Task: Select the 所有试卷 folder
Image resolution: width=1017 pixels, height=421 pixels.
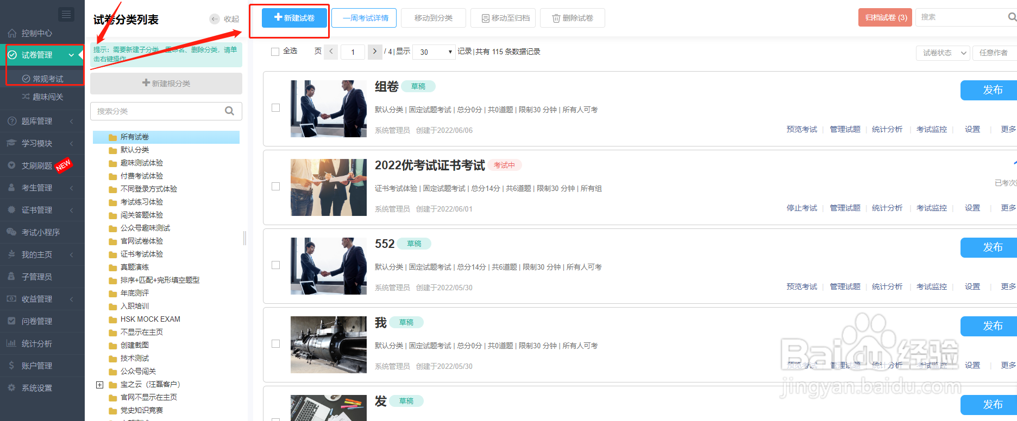Action: (166, 137)
